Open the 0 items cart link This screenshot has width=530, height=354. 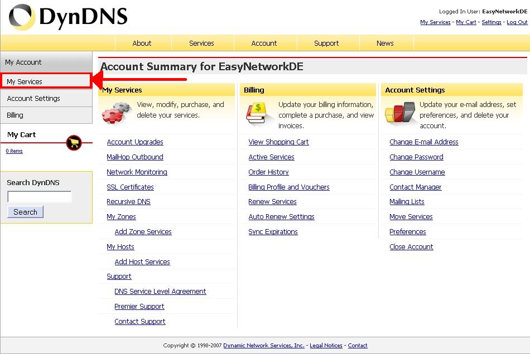(x=14, y=151)
